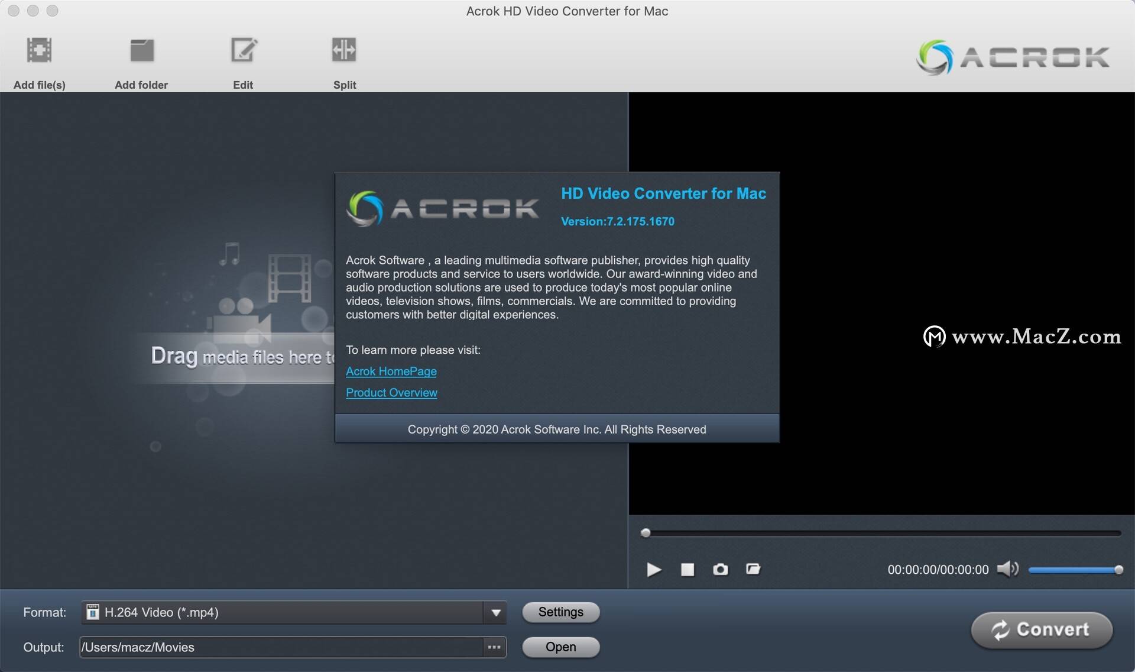The width and height of the screenshot is (1135, 672).
Task: Select the Split tool icon
Action: click(x=344, y=51)
